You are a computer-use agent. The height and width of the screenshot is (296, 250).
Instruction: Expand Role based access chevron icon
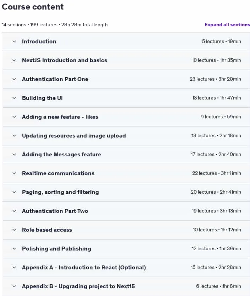point(14,230)
